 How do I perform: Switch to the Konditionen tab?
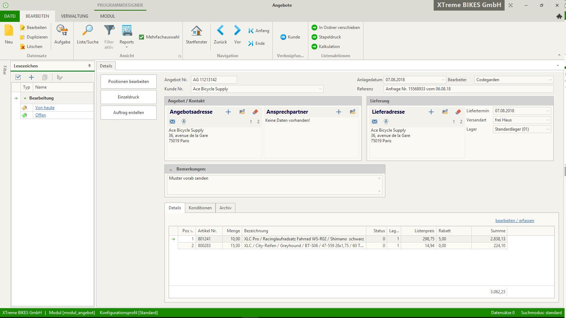pos(200,208)
